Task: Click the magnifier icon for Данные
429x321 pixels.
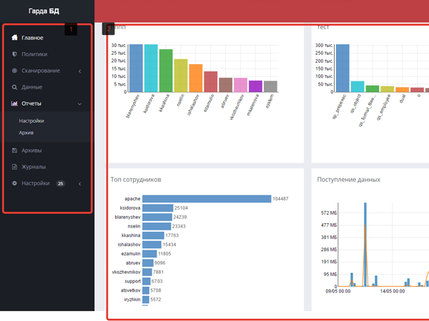Action: click(14, 87)
